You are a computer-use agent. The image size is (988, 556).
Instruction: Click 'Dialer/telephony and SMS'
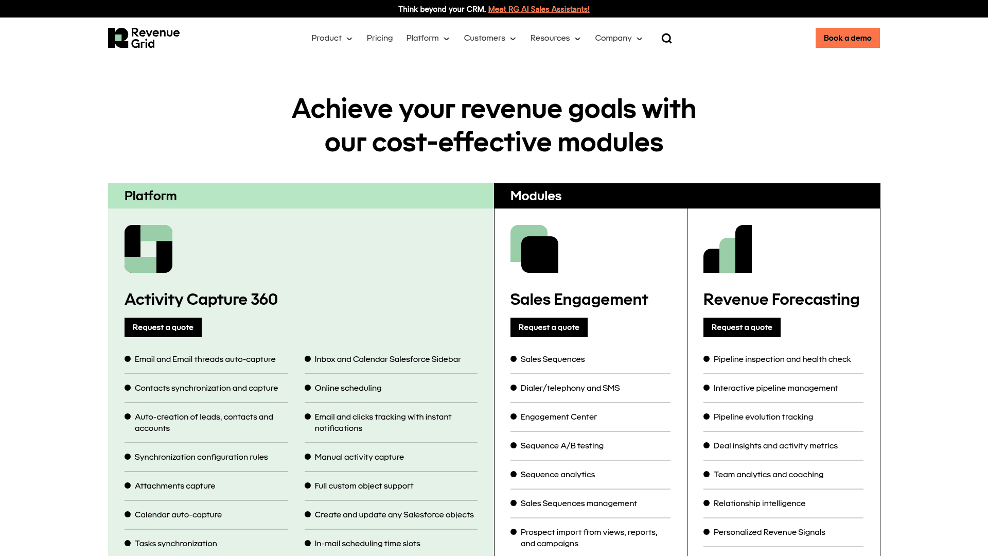point(570,388)
